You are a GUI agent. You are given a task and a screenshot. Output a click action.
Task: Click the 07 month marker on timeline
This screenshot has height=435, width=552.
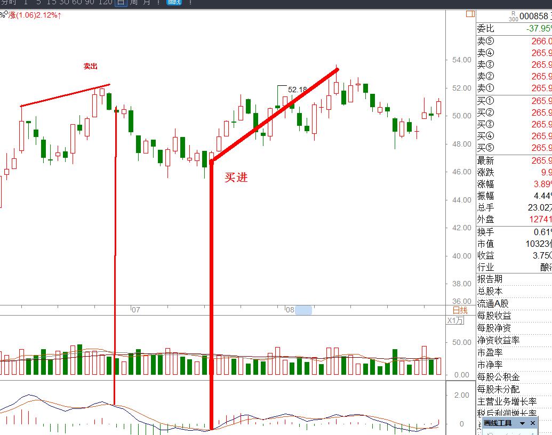(135, 310)
